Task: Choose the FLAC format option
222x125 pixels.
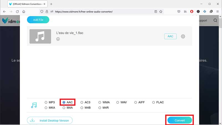Action: pyautogui.click(x=153, y=102)
